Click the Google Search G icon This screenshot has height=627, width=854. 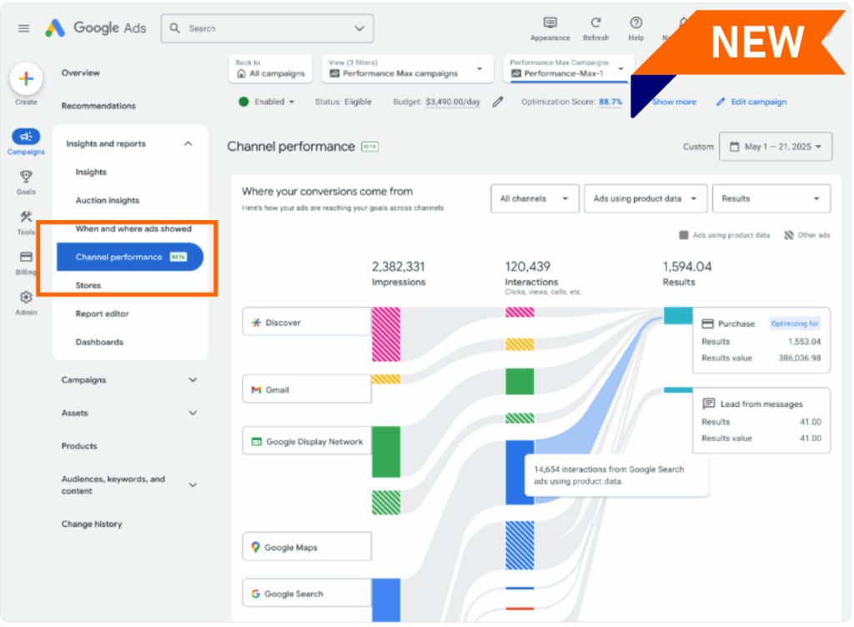(x=255, y=594)
